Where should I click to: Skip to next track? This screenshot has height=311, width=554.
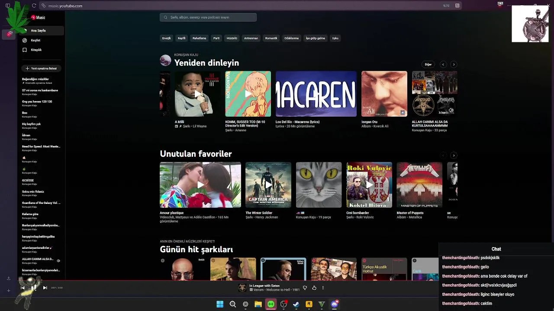point(45,288)
